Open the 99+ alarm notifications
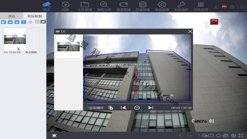 pyautogui.click(x=224, y=6)
